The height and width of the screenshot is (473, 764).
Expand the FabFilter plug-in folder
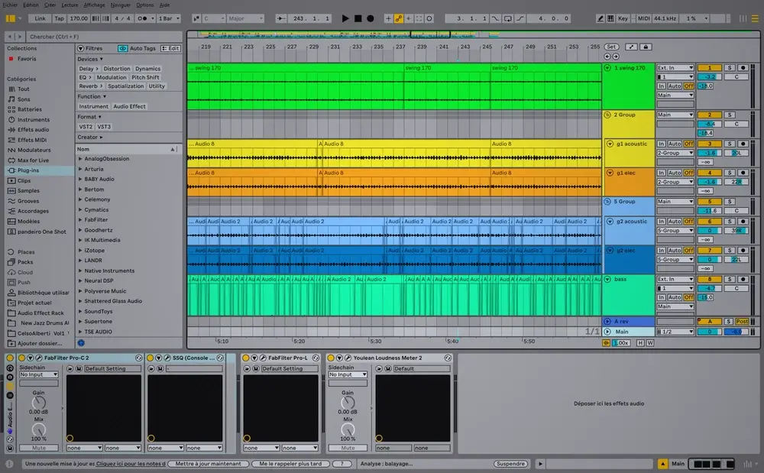pos(80,220)
